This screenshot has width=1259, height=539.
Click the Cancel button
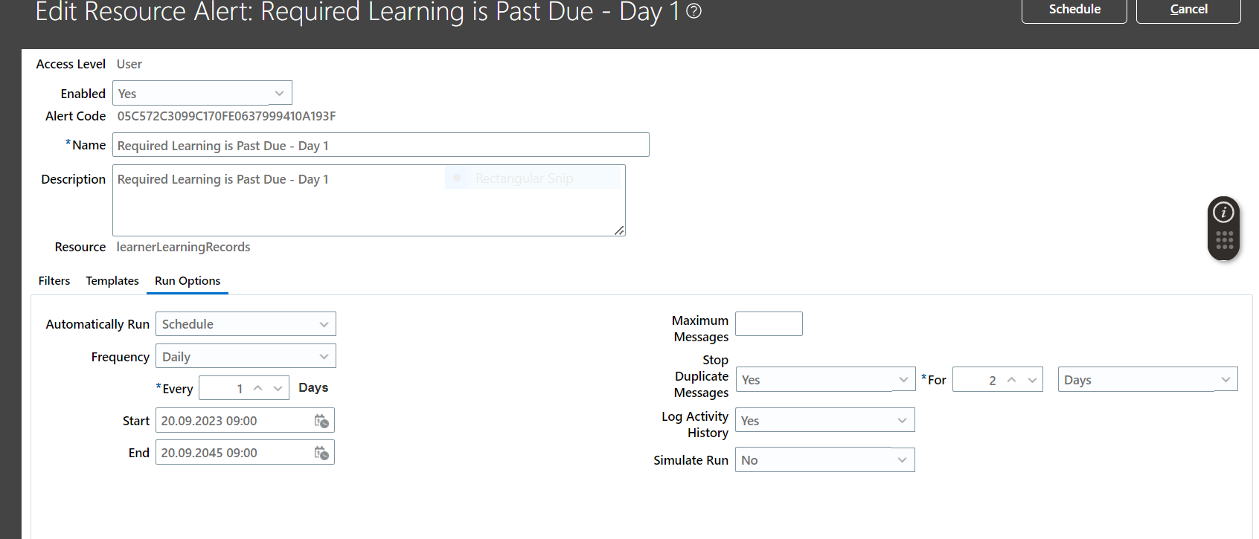(x=1188, y=10)
